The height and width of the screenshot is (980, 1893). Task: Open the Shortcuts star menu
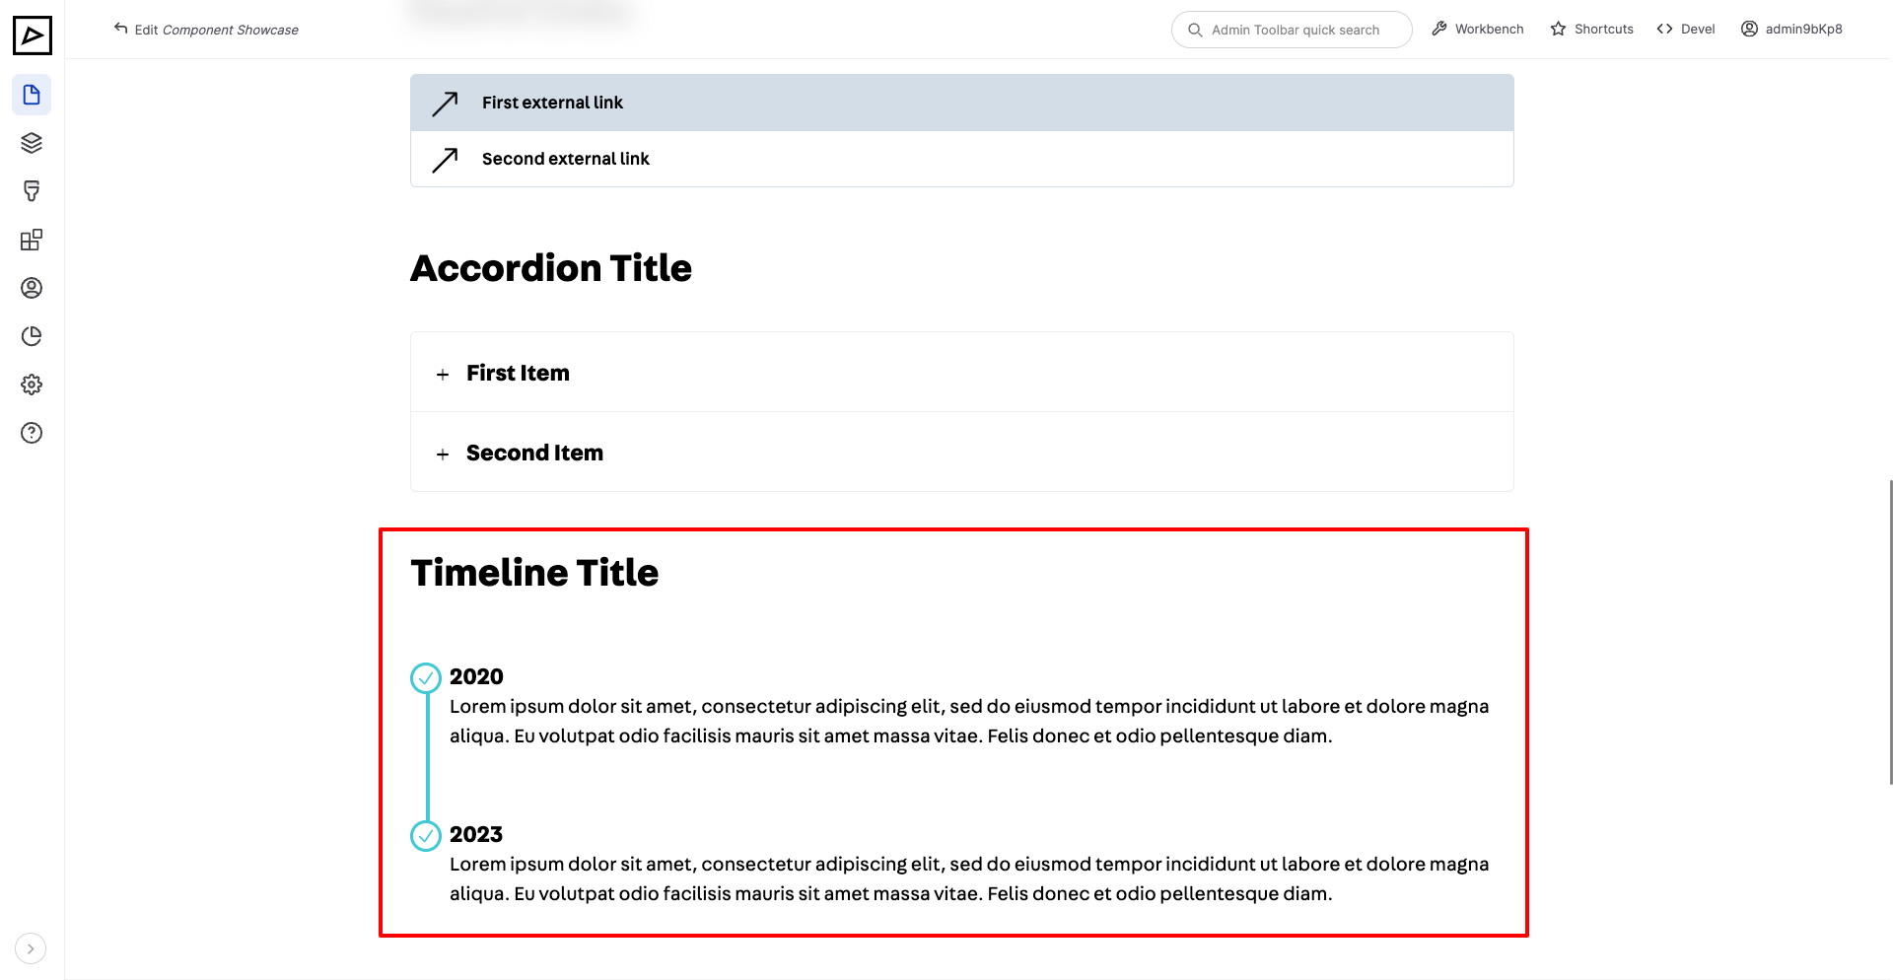click(x=1591, y=29)
